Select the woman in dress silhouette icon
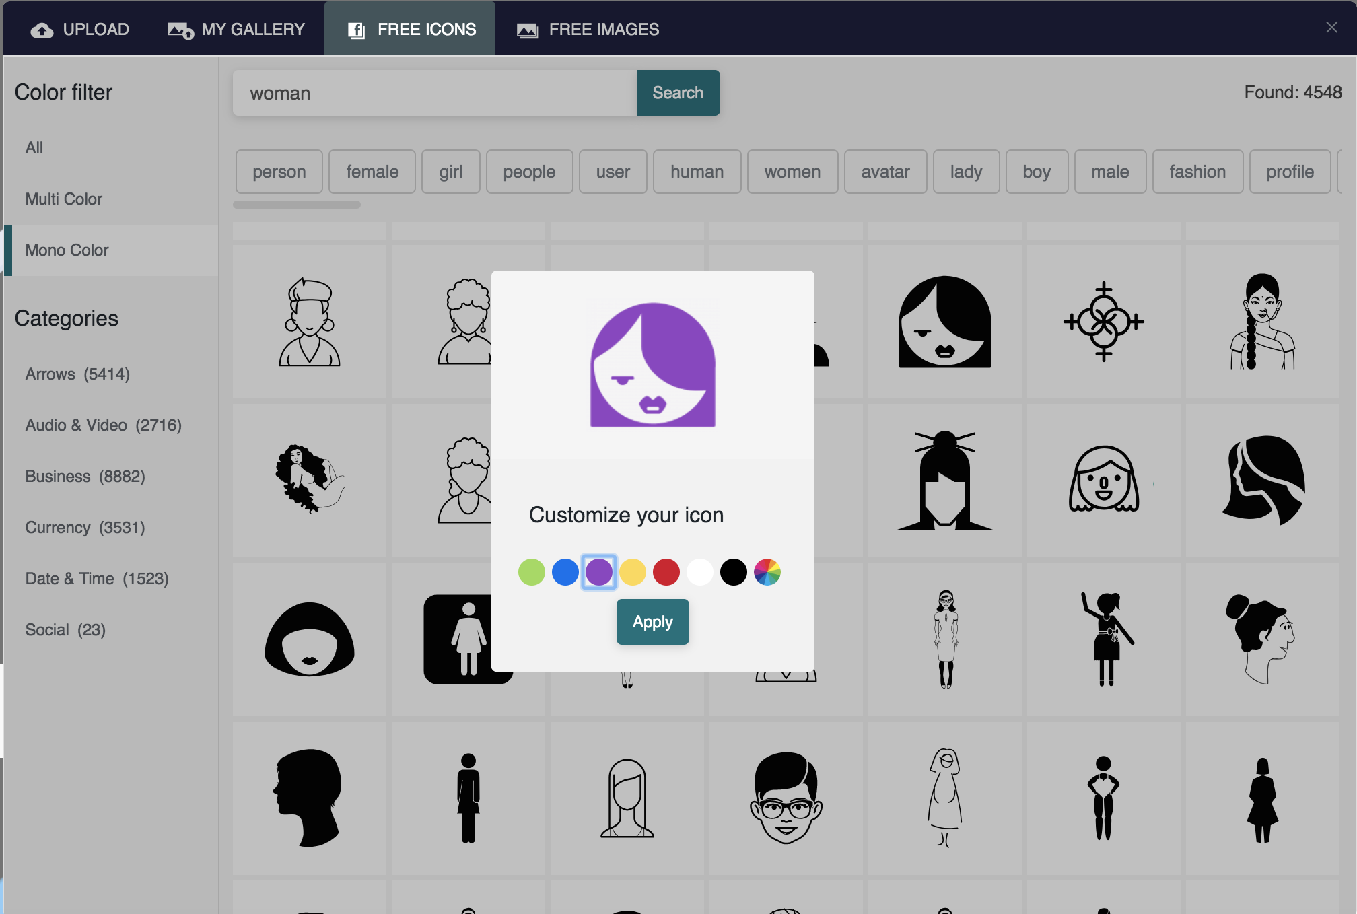This screenshot has height=914, width=1357. click(x=1263, y=798)
